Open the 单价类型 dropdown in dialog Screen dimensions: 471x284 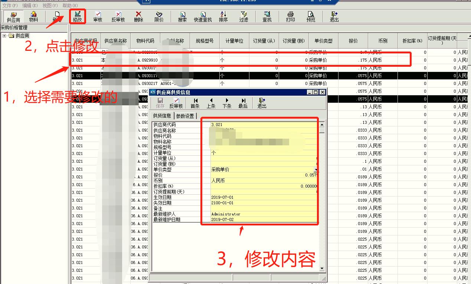click(316, 170)
